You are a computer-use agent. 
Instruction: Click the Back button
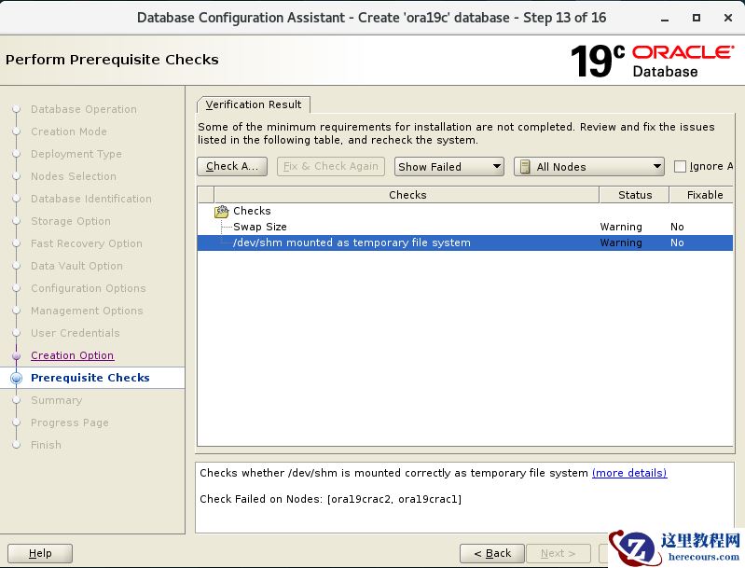492,553
